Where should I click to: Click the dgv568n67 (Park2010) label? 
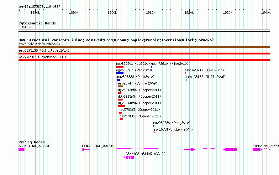pos(135,70)
